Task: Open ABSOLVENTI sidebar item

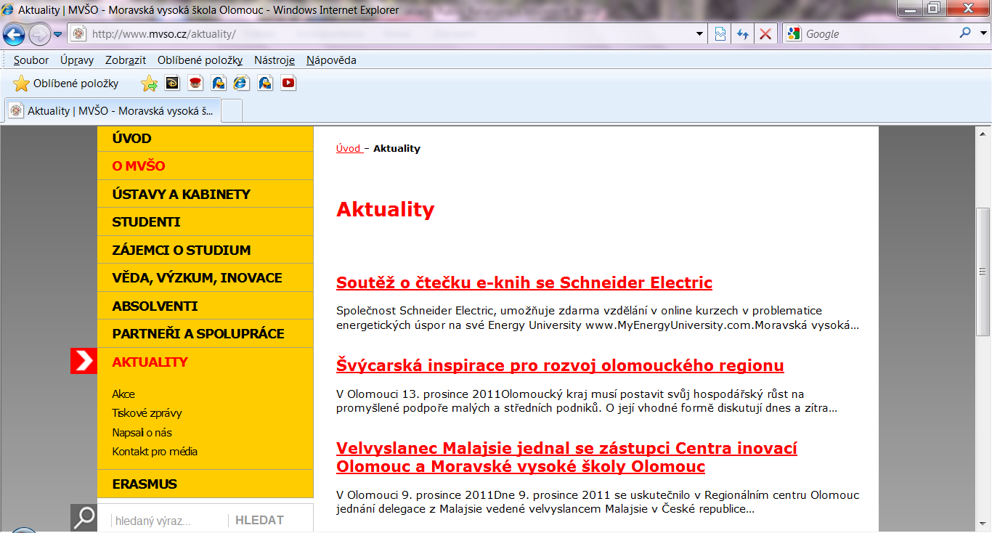Action: coord(206,306)
